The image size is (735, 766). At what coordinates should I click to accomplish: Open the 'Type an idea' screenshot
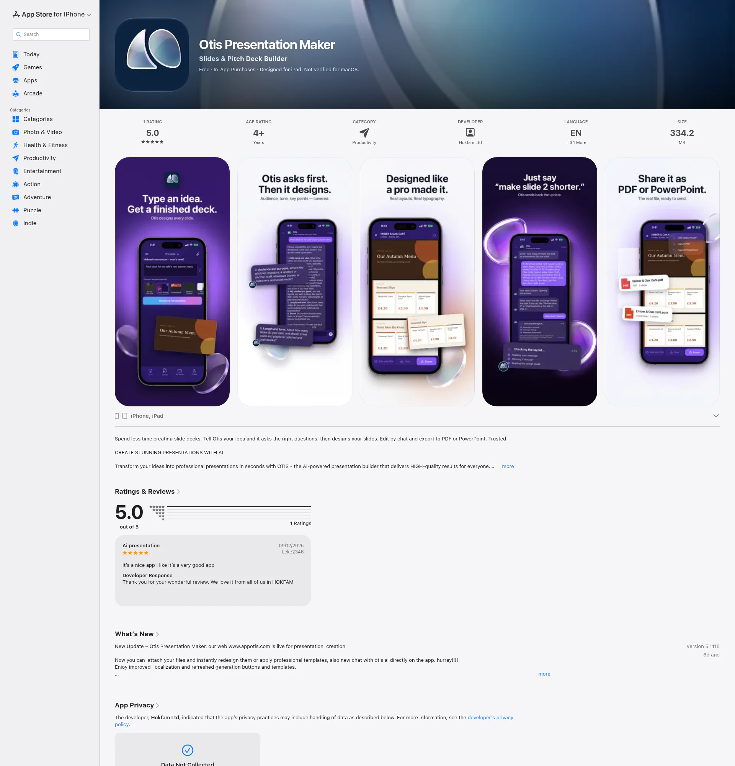172,282
